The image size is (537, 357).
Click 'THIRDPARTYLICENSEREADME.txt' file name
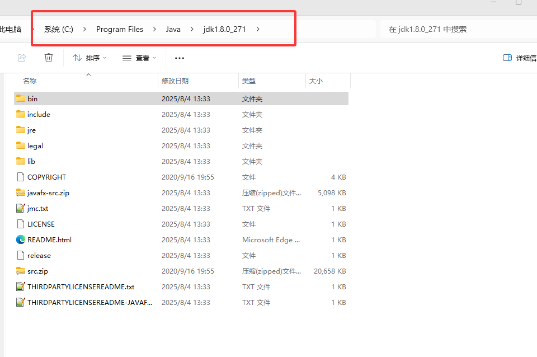(81, 286)
